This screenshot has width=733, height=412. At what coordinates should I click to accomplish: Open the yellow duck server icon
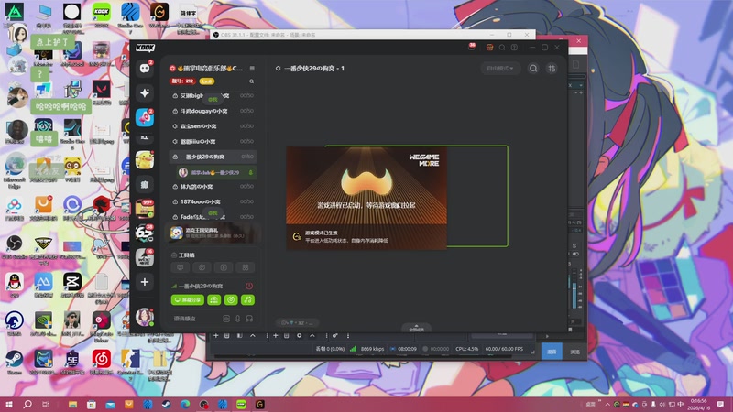[145, 159]
